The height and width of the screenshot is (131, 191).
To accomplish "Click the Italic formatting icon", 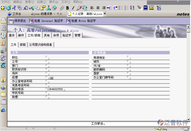I will [73, 8].
